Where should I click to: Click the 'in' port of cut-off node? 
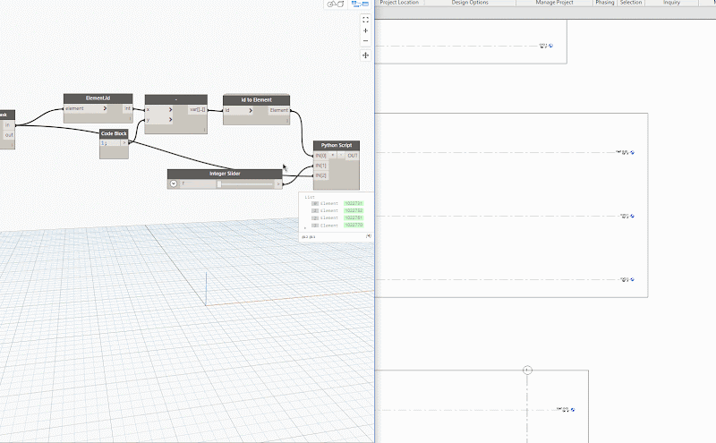coord(7,124)
